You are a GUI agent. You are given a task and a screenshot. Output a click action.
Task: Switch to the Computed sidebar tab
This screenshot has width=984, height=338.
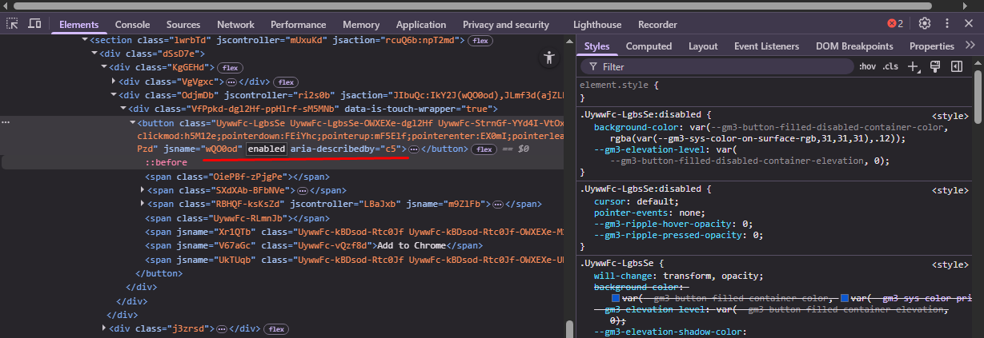click(649, 46)
